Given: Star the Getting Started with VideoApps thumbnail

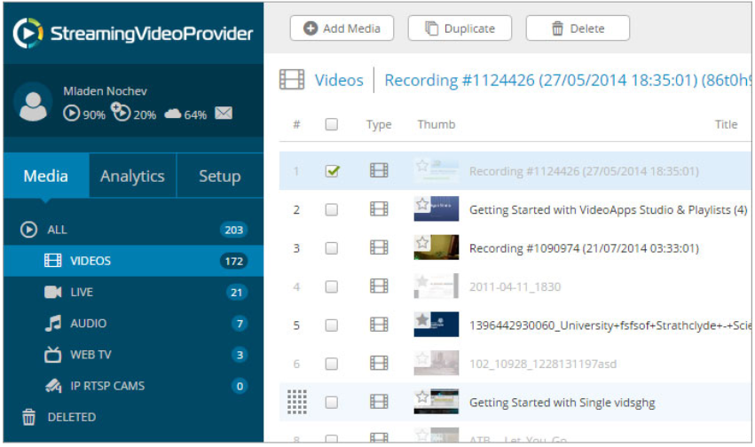Looking at the screenshot, I should click(x=422, y=204).
